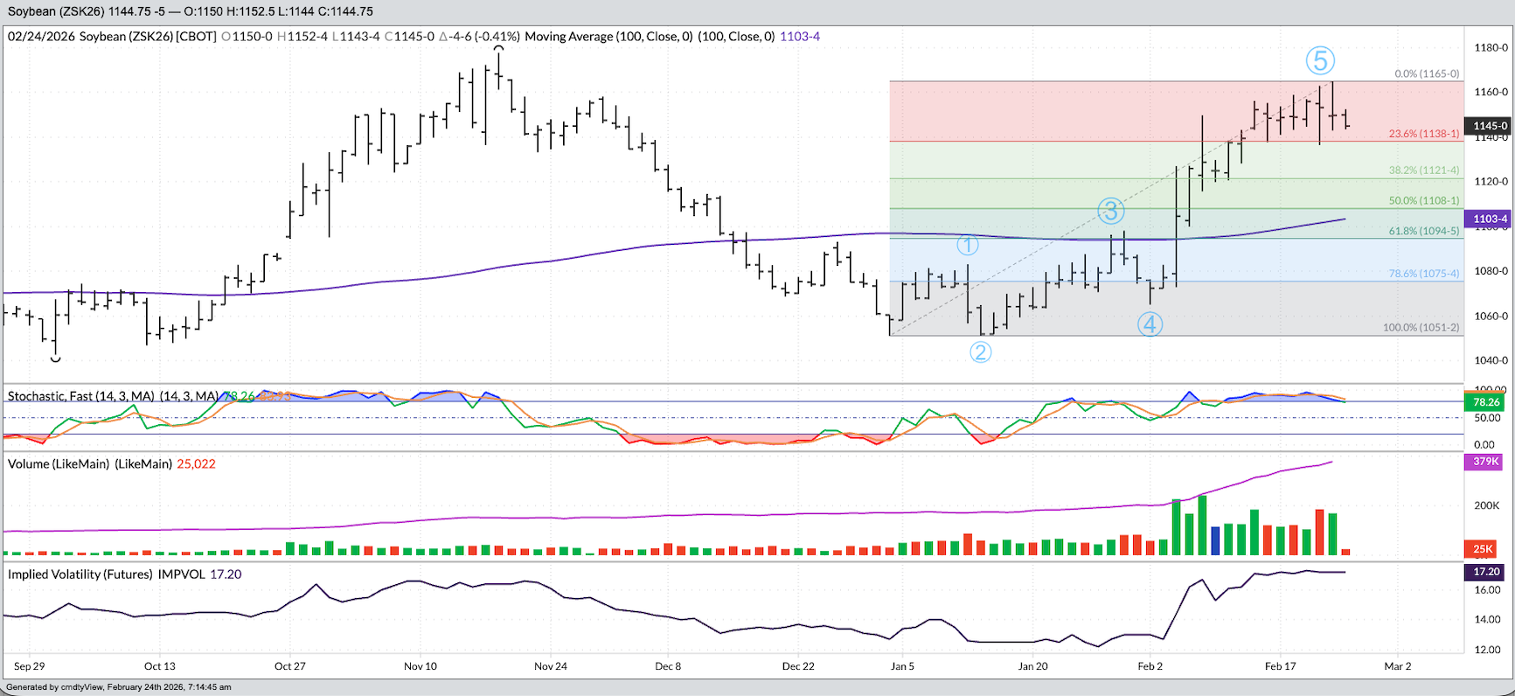Click the purple 379K volume tag
Viewport: 1515px width, 696px height.
pyautogui.click(x=1485, y=462)
